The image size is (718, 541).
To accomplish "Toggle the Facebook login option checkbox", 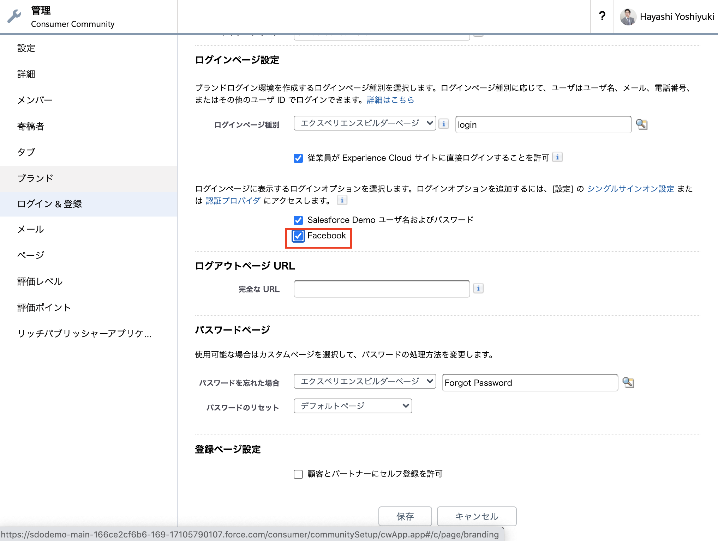I will pyautogui.click(x=298, y=236).
